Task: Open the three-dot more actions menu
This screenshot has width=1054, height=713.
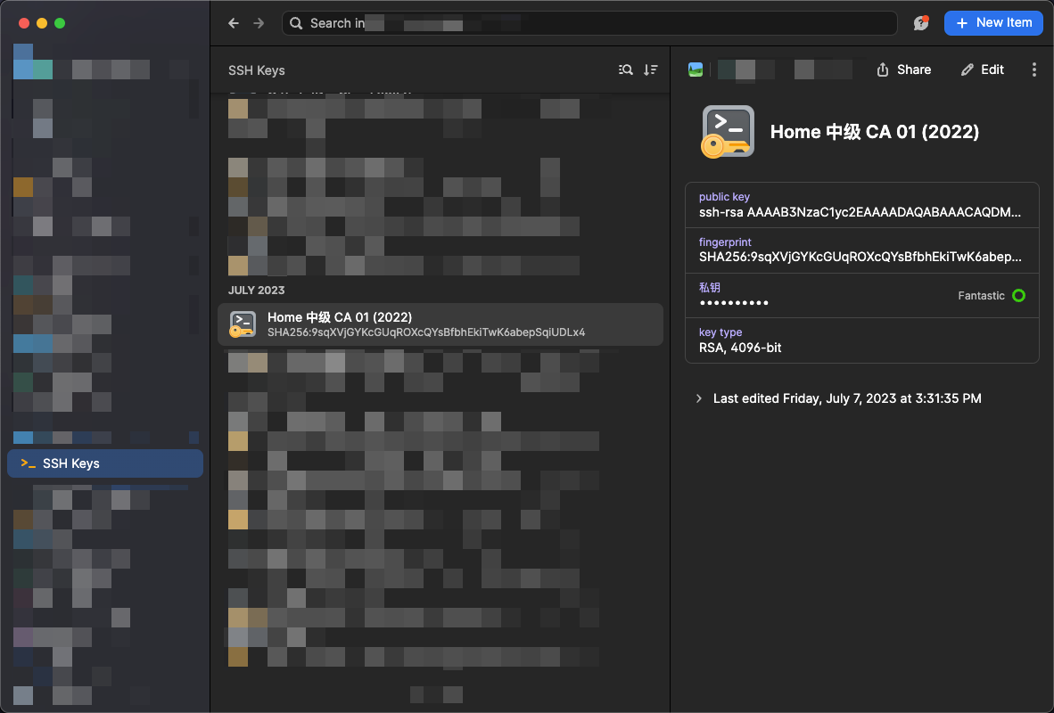Action: [1033, 70]
